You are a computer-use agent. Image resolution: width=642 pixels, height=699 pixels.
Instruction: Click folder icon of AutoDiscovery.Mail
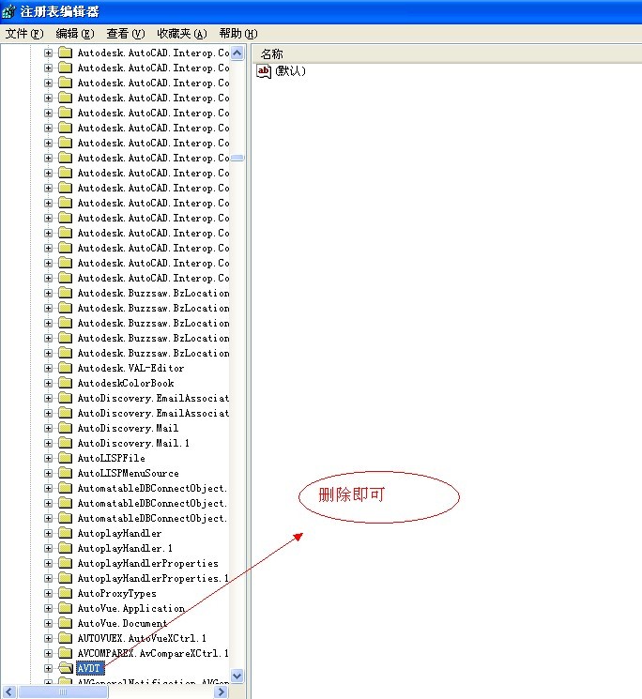[66, 428]
